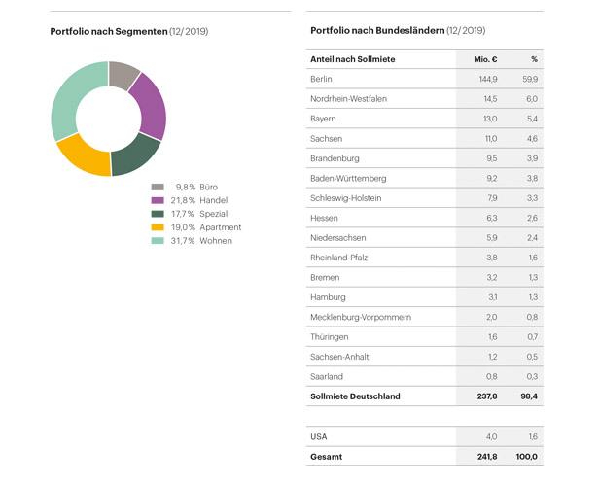Click the yellow Apartment legend swatch

158,227
